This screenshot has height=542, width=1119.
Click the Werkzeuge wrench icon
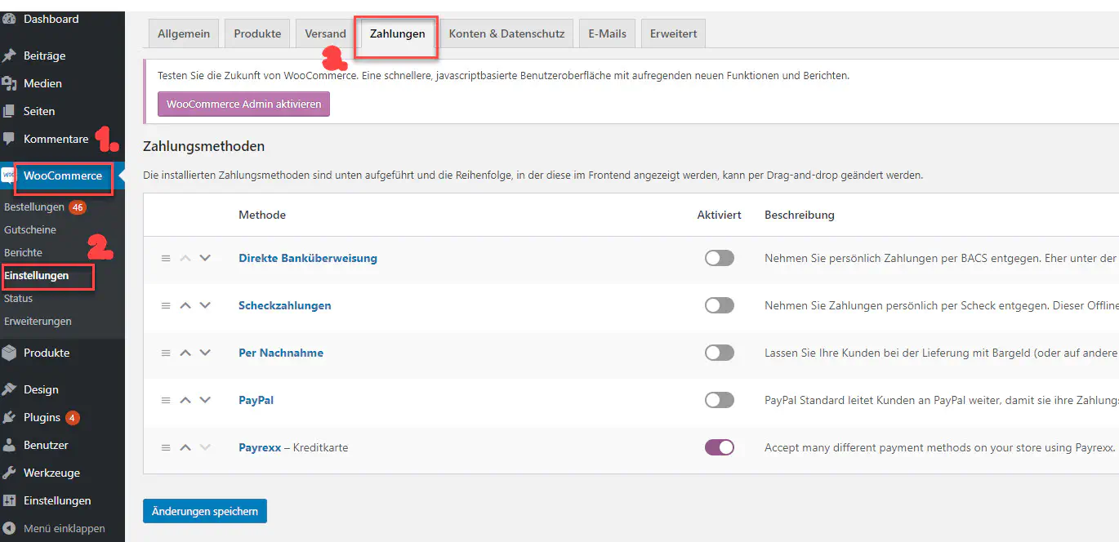pyautogui.click(x=10, y=473)
